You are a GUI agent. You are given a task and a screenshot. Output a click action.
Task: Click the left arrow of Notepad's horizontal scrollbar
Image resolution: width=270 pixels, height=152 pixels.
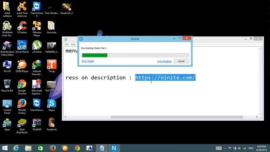[65, 117]
